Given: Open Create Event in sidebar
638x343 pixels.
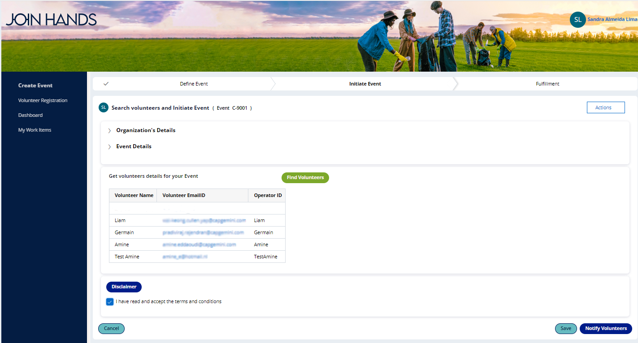Looking at the screenshot, I should click(x=35, y=86).
